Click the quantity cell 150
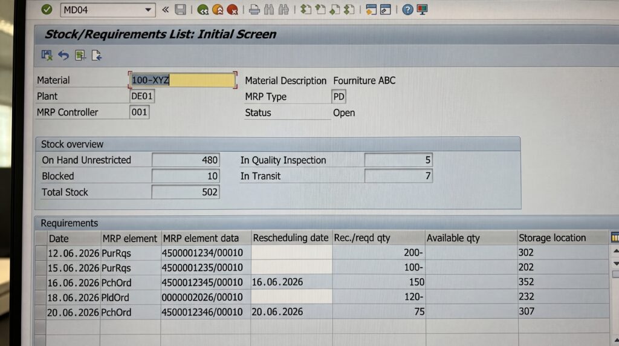619x346 pixels. click(378, 282)
